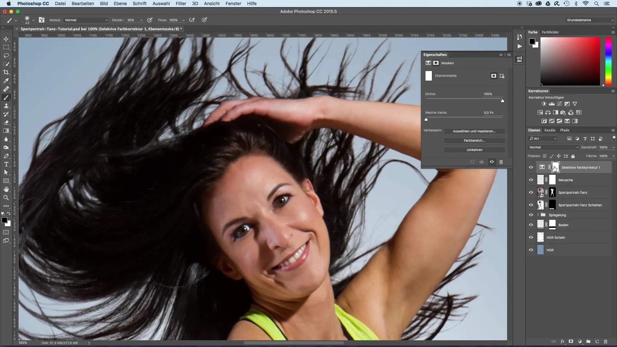Select the Blur tool

(x=6, y=139)
